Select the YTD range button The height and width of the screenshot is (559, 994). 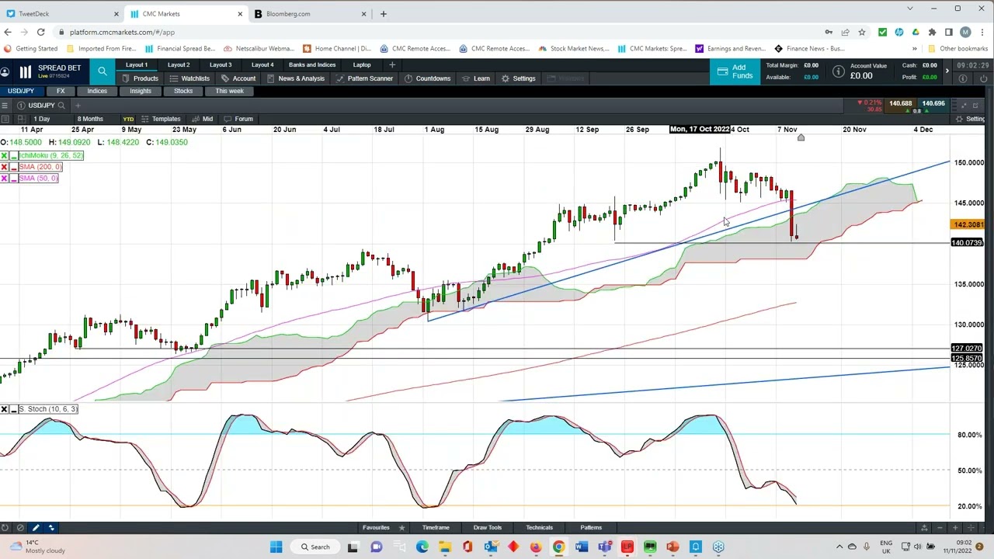click(x=128, y=119)
